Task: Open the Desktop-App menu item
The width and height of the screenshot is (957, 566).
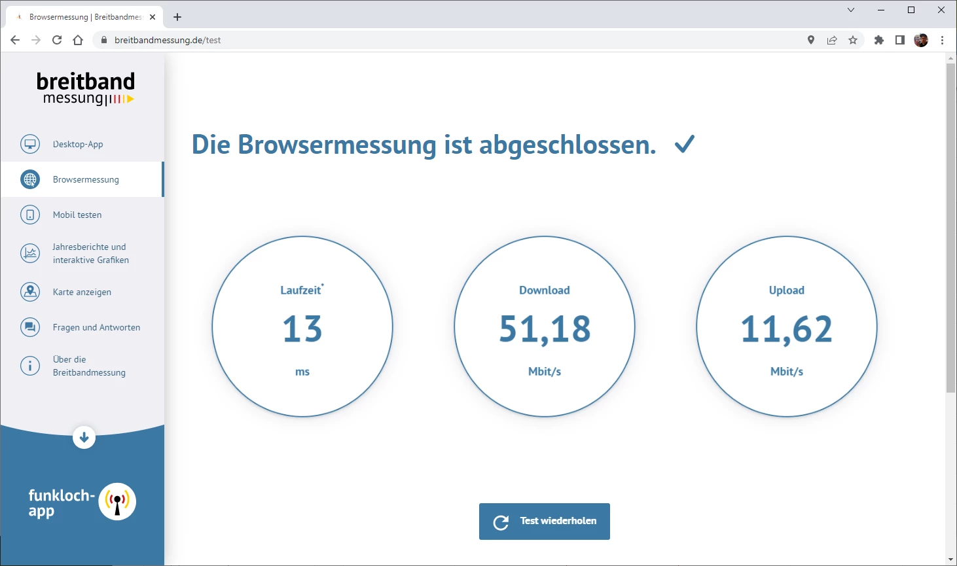Action: click(x=82, y=144)
